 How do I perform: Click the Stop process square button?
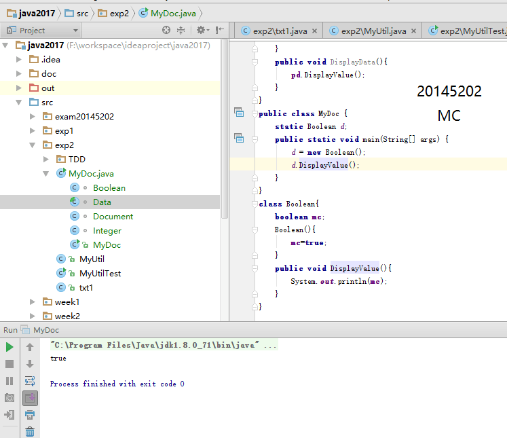tap(10, 364)
